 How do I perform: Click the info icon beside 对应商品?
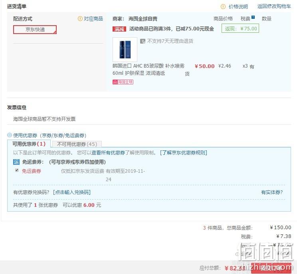coord(80,18)
